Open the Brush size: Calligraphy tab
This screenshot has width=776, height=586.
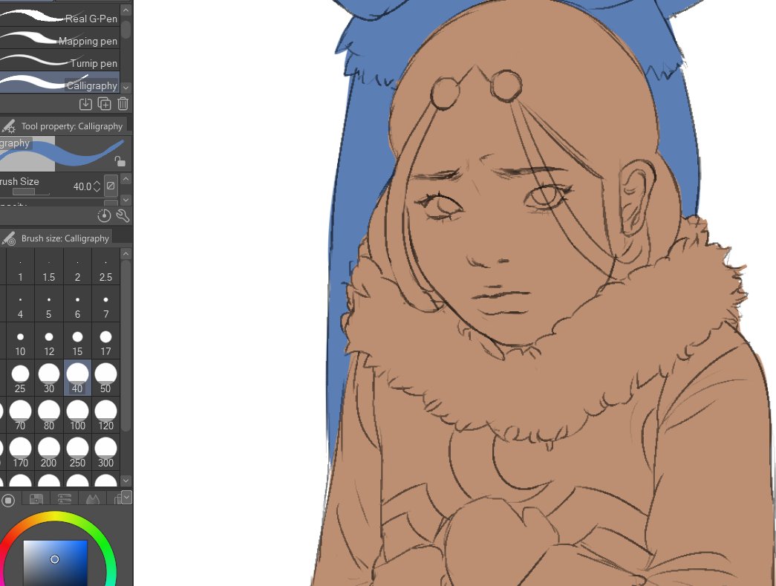coord(56,238)
